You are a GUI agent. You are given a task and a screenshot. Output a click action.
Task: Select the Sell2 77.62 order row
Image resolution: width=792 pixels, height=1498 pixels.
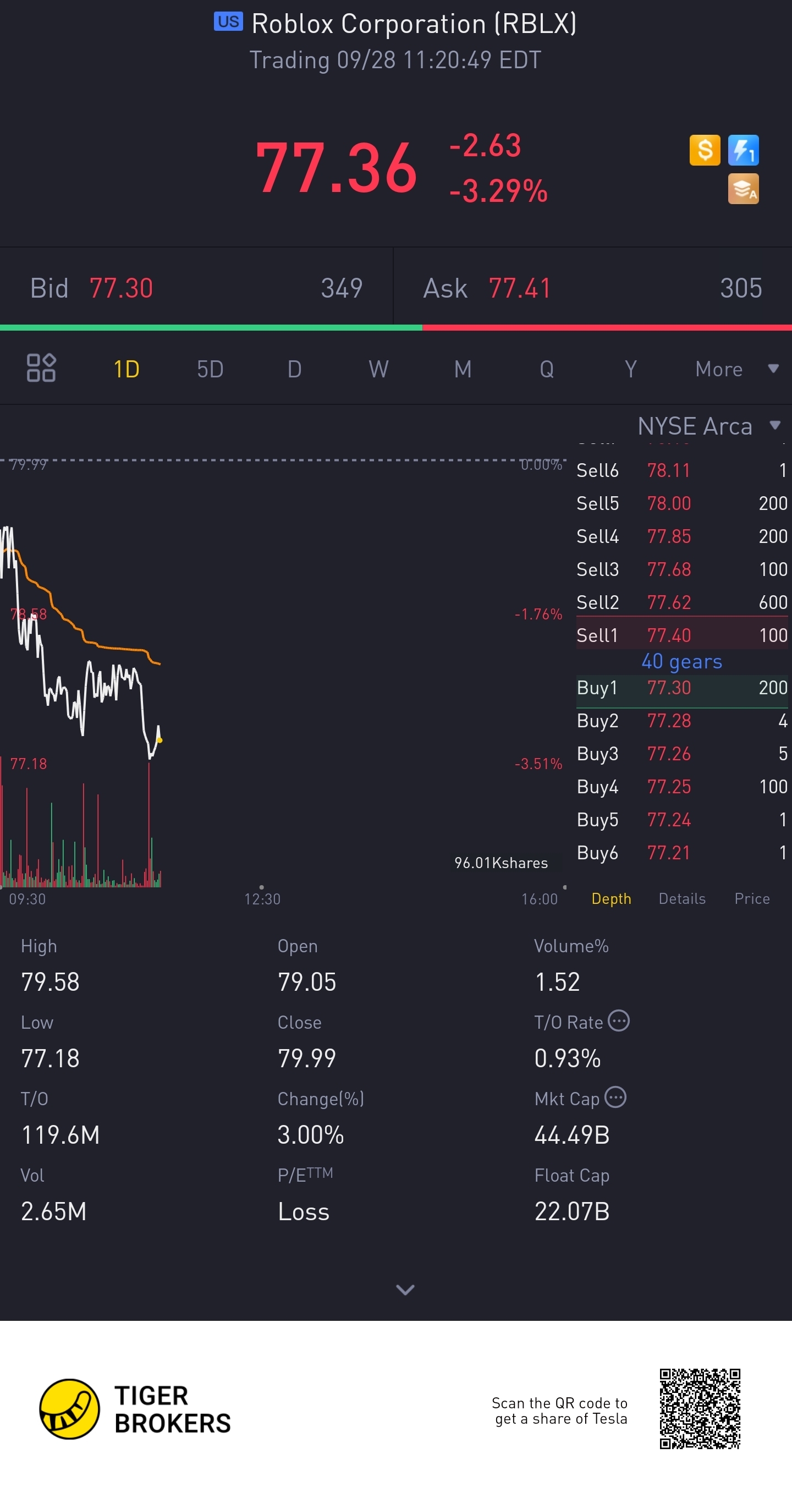pos(682,602)
